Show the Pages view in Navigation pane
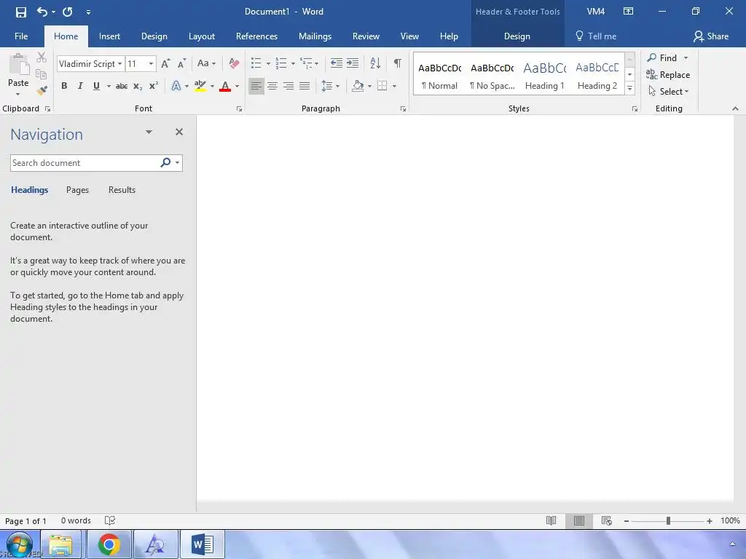 77,190
